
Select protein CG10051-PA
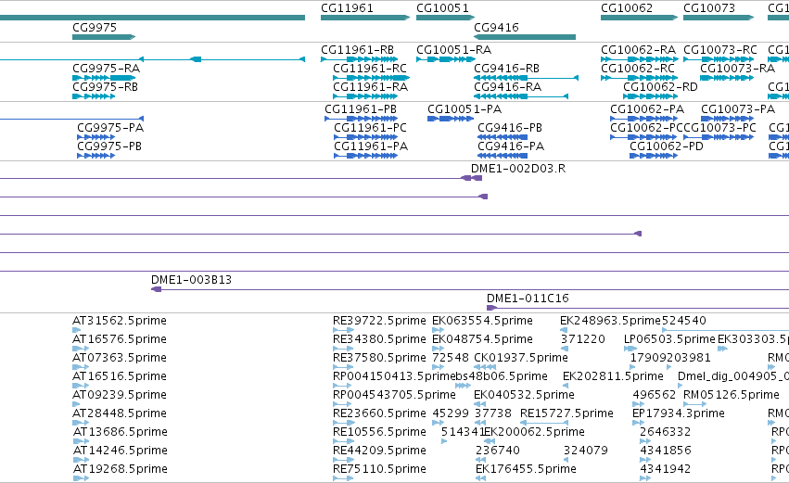[451, 119]
